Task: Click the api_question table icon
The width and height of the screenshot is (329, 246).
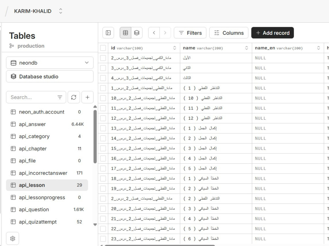Action: (13, 209)
